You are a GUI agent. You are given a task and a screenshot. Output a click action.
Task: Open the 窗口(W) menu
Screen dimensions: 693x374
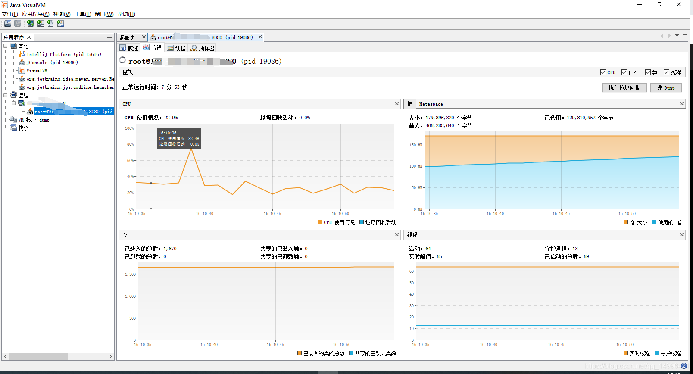[104, 14]
